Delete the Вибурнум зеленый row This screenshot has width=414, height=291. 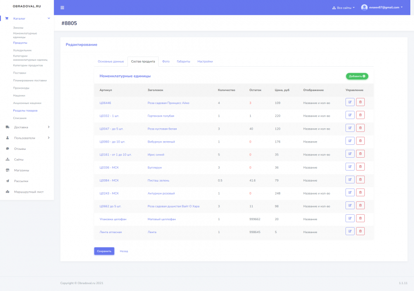click(x=360, y=141)
